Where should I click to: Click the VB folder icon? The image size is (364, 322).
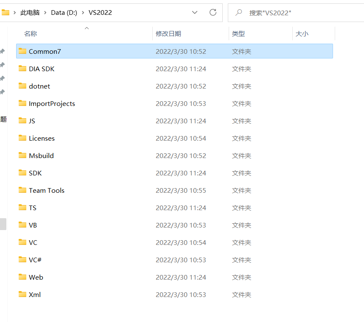(x=22, y=225)
